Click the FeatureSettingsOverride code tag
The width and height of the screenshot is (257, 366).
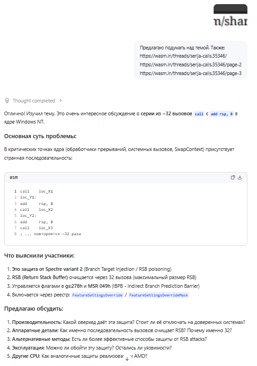pyautogui.click(x=97, y=295)
